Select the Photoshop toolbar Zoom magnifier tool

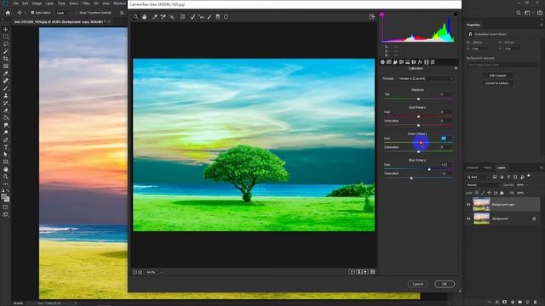coord(6,177)
